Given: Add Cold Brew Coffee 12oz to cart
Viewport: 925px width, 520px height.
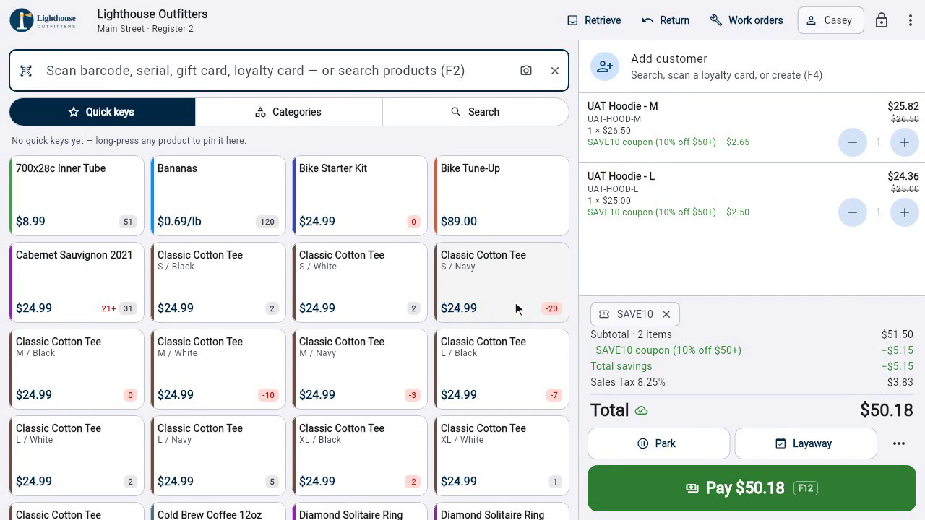Looking at the screenshot, I should click(218, 512).
